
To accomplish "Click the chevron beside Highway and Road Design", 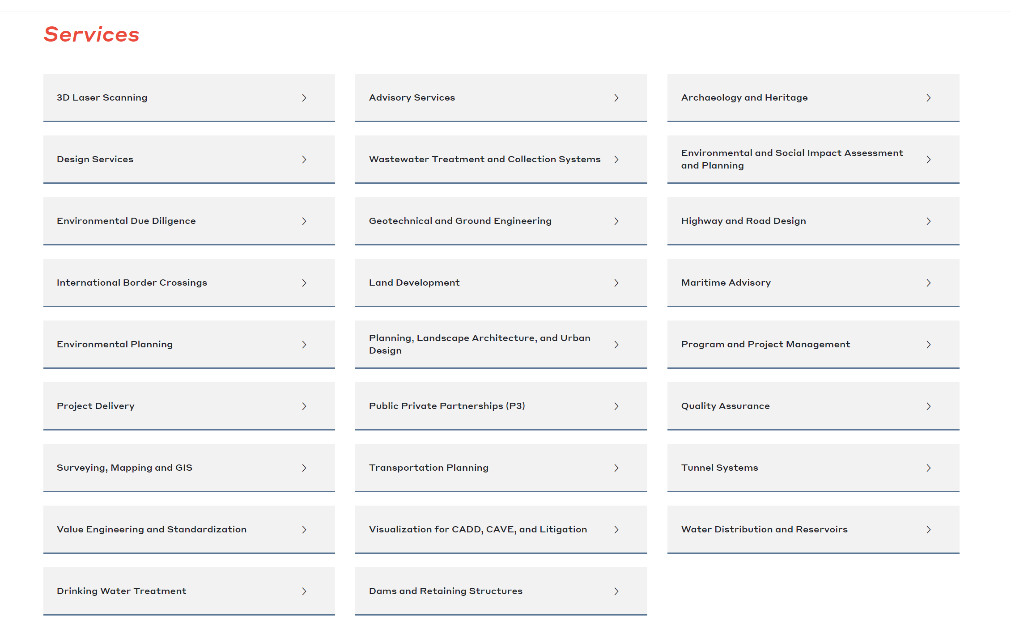I will tap(929, 221).
